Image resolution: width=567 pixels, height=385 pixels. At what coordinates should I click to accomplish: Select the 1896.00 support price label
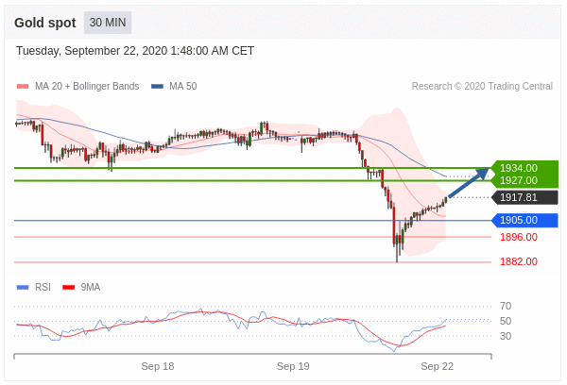[519, 237]
